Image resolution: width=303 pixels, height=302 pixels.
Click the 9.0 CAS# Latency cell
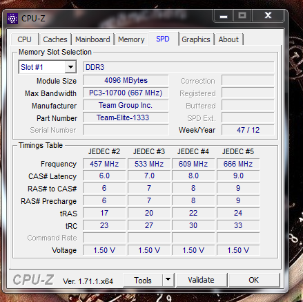click(238, 176)
